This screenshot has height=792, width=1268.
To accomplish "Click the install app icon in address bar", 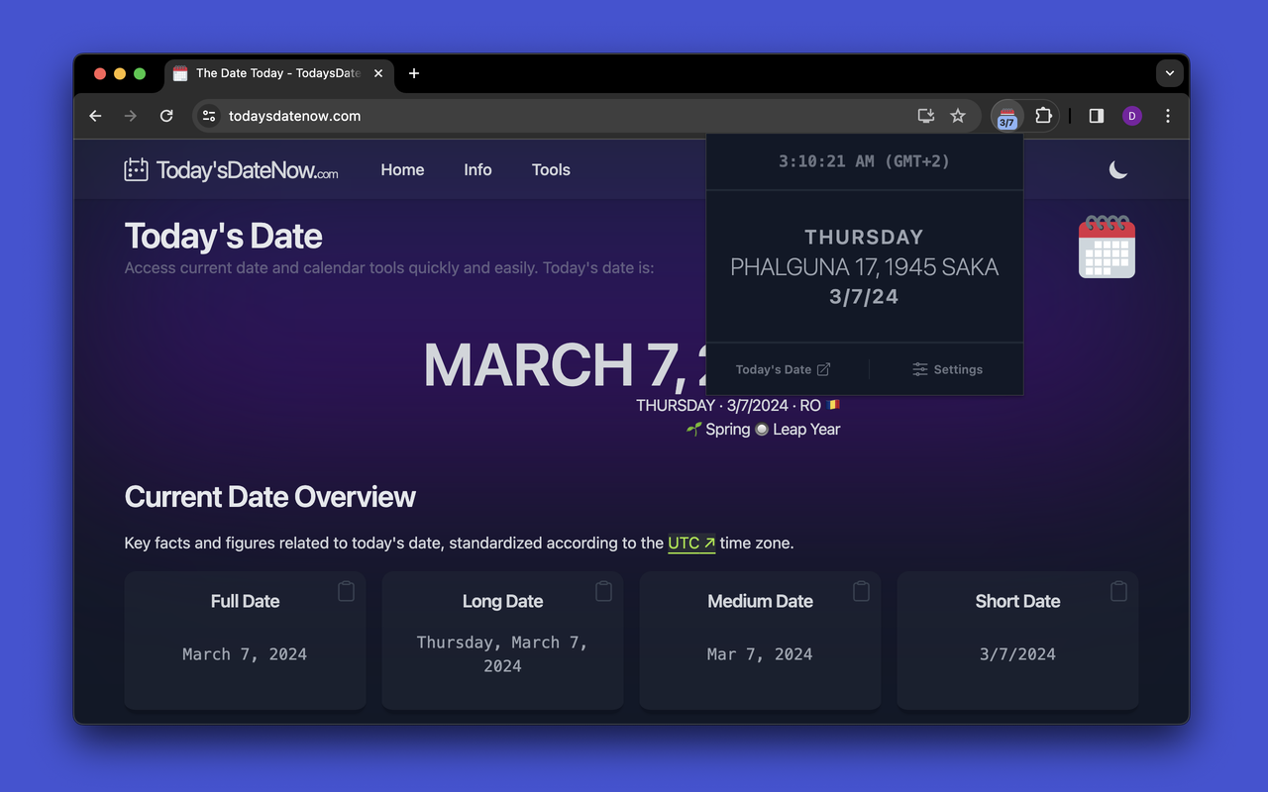I will [x=926, y=116].
